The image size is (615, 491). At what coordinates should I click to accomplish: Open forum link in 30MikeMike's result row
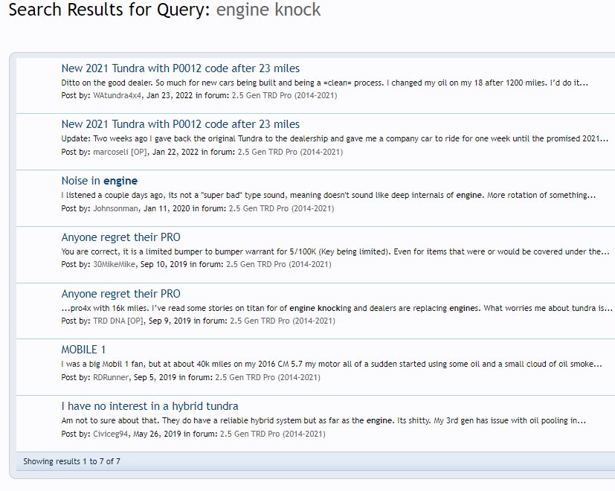(x=278, y=264)
